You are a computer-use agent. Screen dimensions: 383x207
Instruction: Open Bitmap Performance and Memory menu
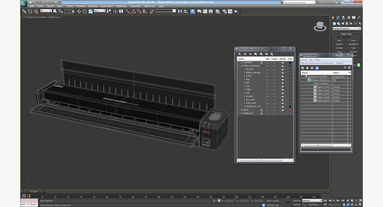pos(317,63)
